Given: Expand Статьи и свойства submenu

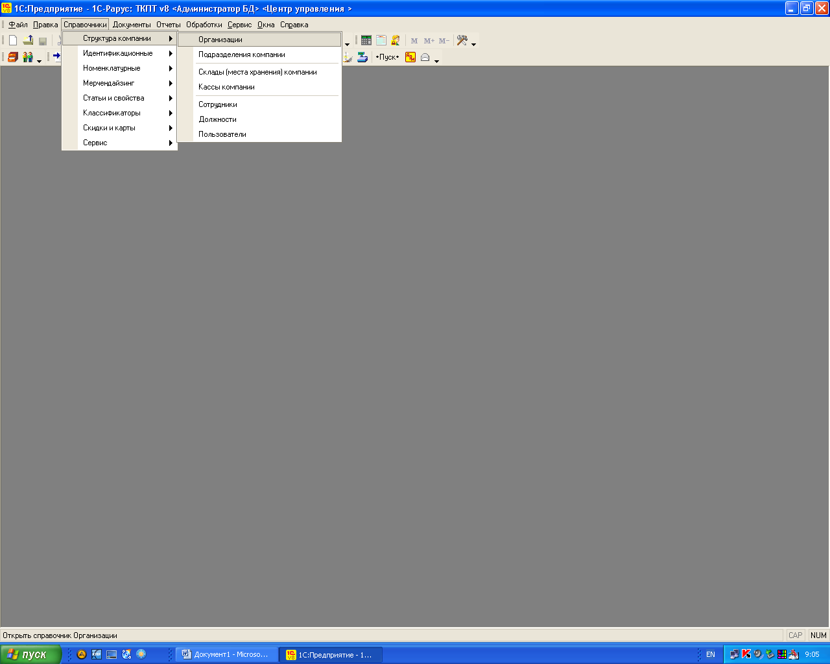Looking at the screenshot, I should (x=119, y=98).
